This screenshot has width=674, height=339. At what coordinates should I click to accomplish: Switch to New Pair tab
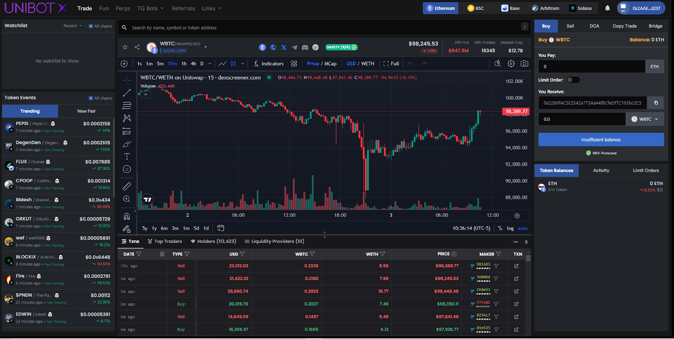pyautogui.click(x=86, y=111)
